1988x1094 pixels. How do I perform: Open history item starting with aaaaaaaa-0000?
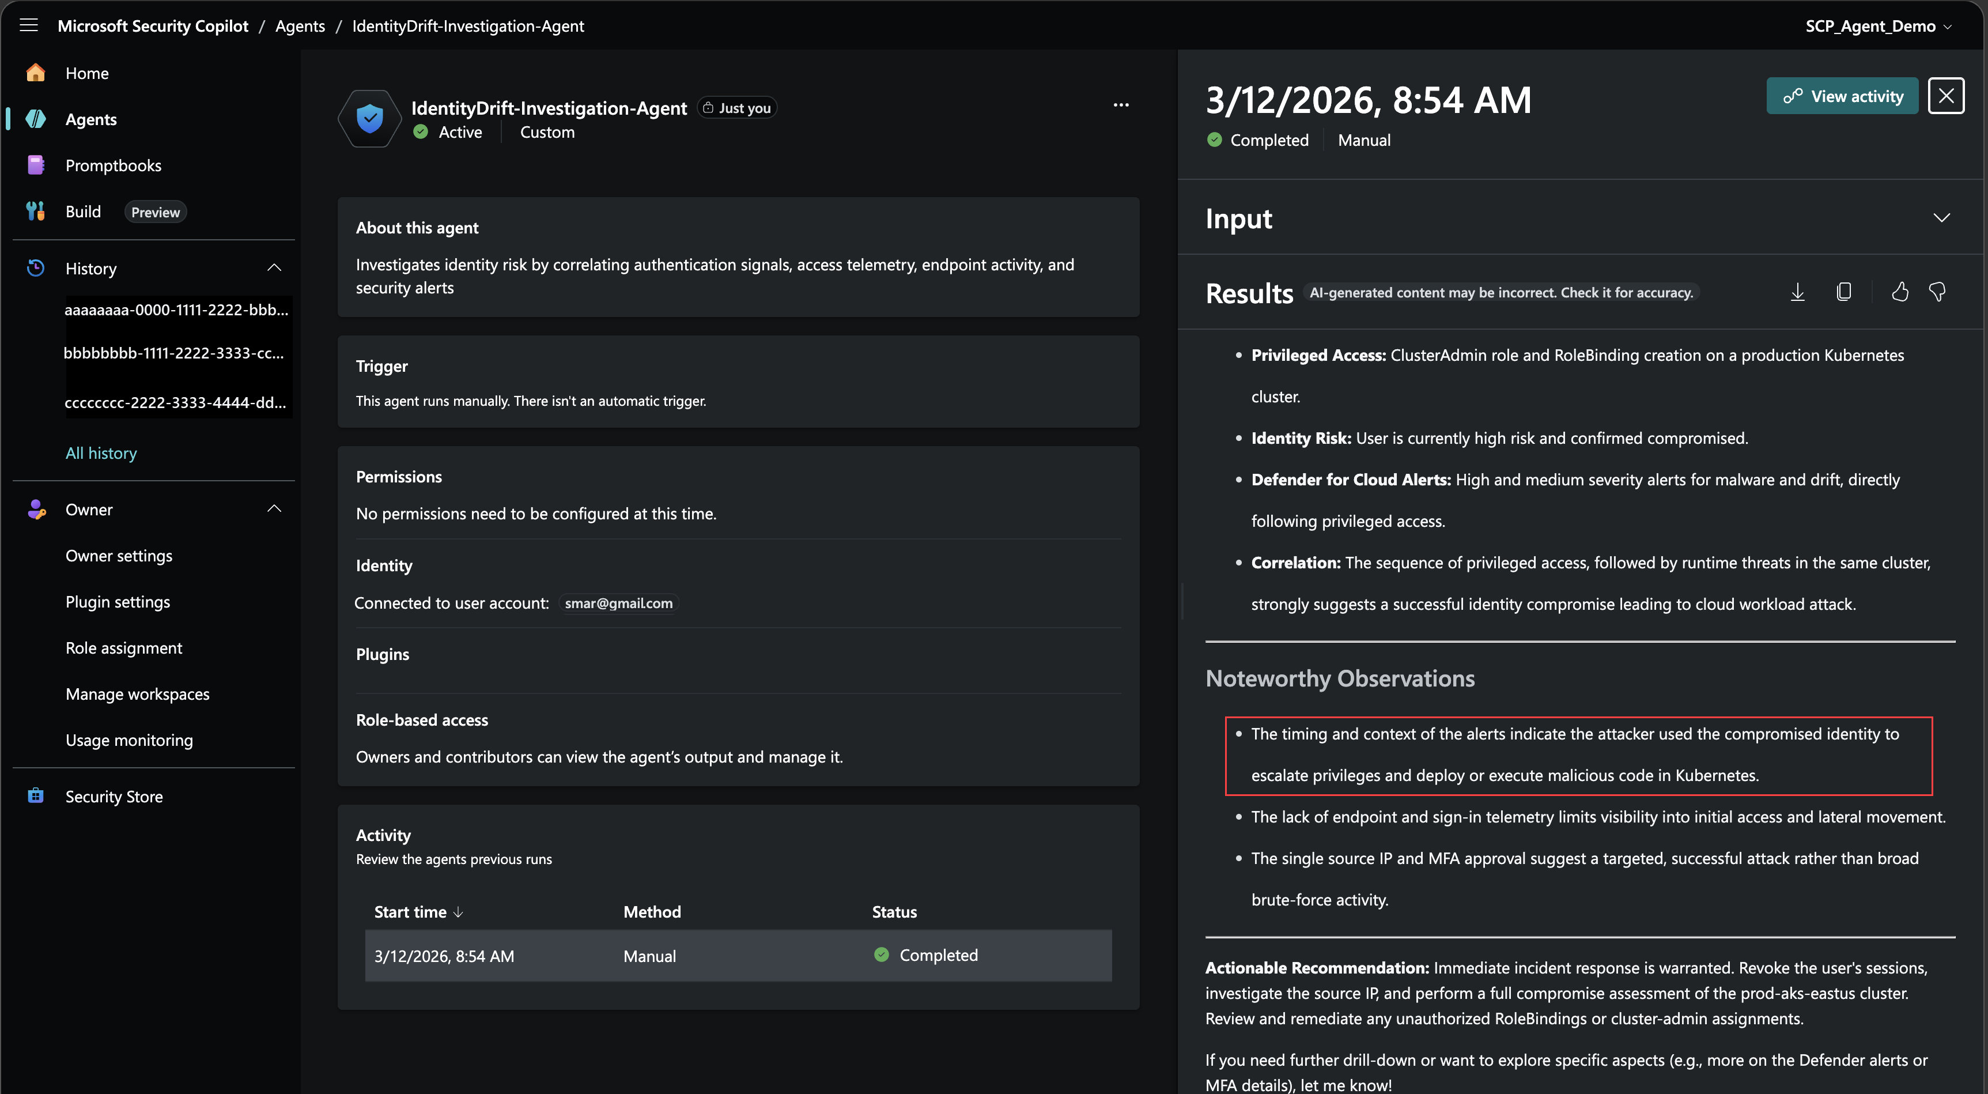click(176, 310)
